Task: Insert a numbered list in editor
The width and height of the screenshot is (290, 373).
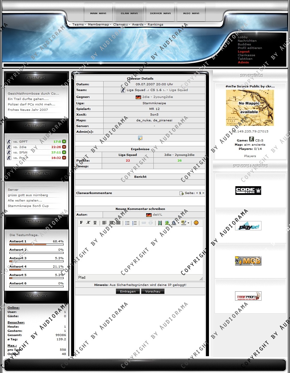Action: click(x=134, y=223)
